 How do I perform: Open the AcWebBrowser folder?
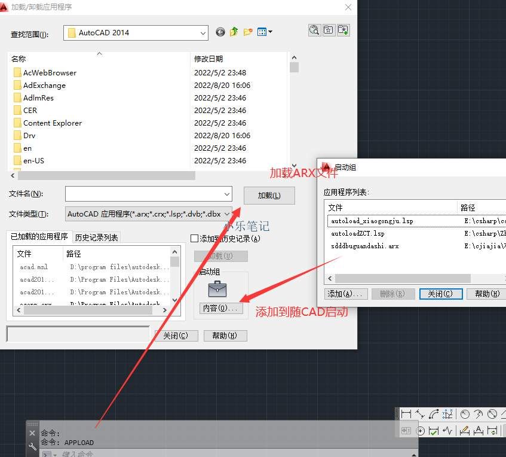coord(45,73)
